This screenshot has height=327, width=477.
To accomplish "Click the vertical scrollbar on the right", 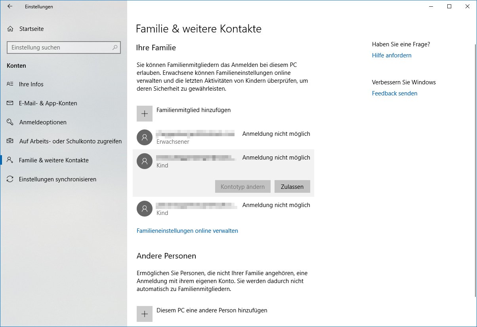I will [475, 170].
